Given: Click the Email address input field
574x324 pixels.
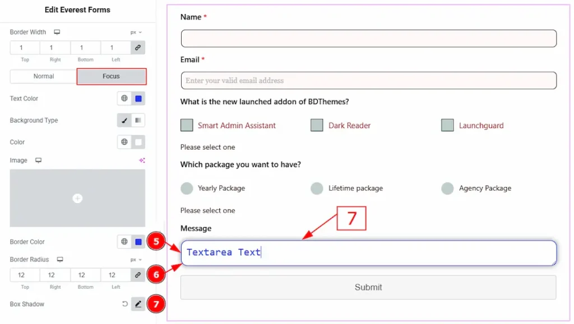Looking at the screenshot, I should (x=368, y=81).
